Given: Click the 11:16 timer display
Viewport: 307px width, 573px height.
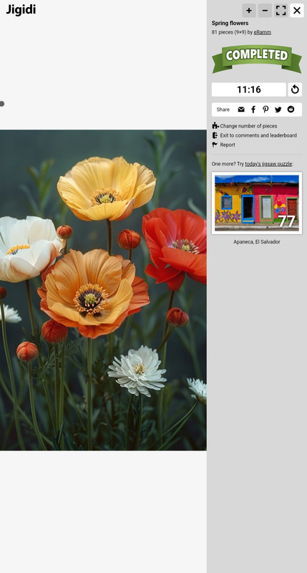Looking at the screenshot, I should [249, 90].
